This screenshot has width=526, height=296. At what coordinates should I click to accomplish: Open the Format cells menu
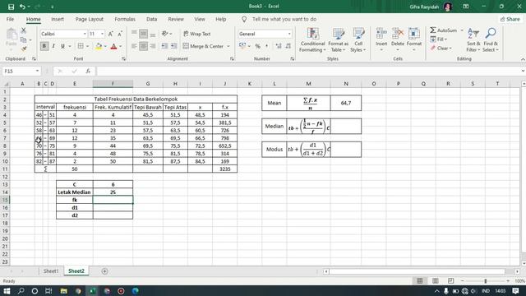pyautogui.click(x=414, y=40)
